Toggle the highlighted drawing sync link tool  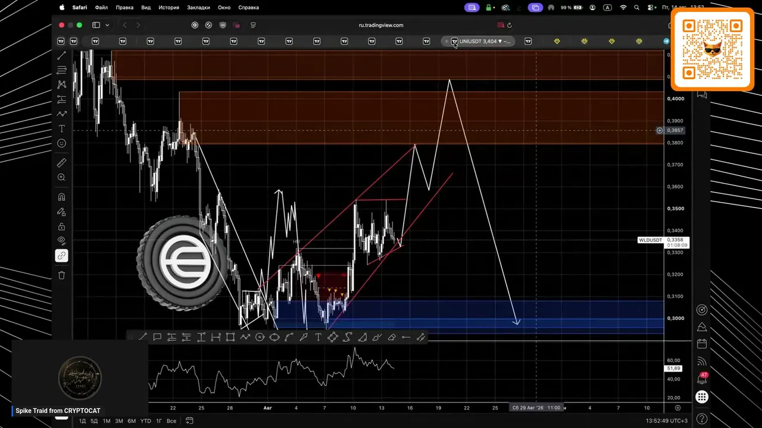[x=61, y=256]
